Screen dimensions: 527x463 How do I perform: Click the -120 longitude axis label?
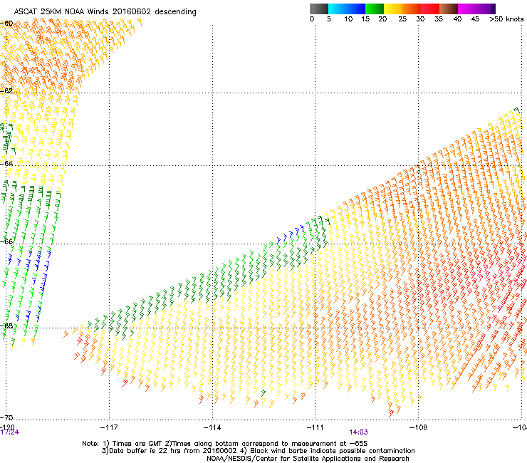pyautogui.click(x=7, y=427)
